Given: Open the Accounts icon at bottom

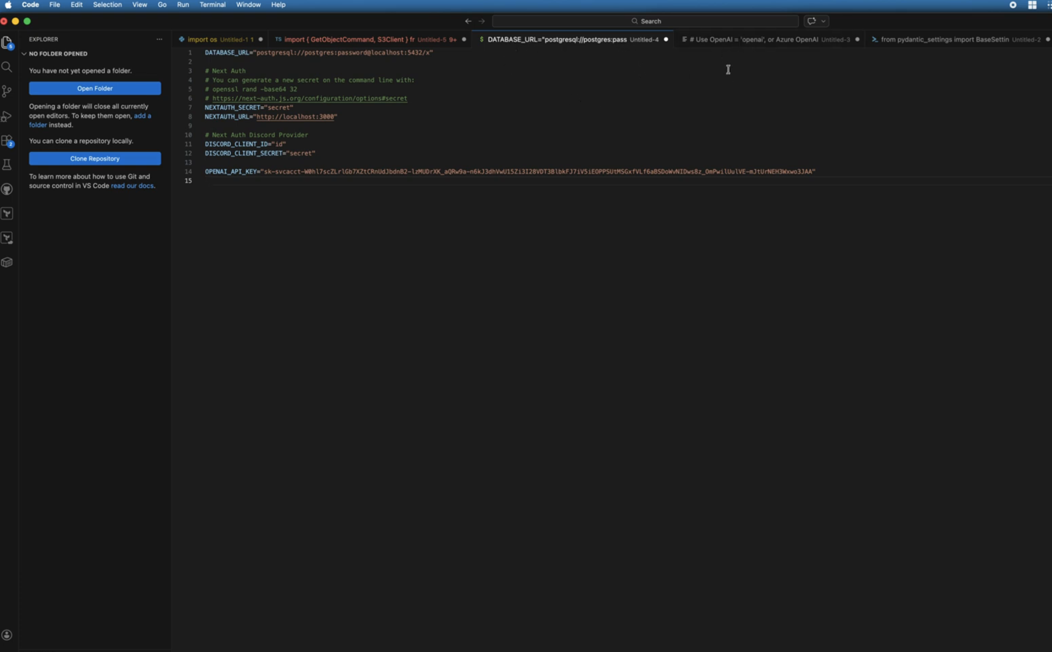Looking at the screenshot, I should coord(7,635).
